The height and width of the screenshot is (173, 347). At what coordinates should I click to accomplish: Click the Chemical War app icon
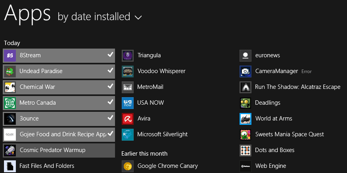pos(10,87)
